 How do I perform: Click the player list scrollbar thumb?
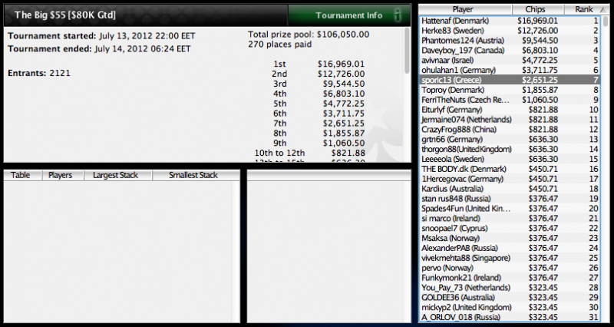pyautogui.click(x=606, y=21)
